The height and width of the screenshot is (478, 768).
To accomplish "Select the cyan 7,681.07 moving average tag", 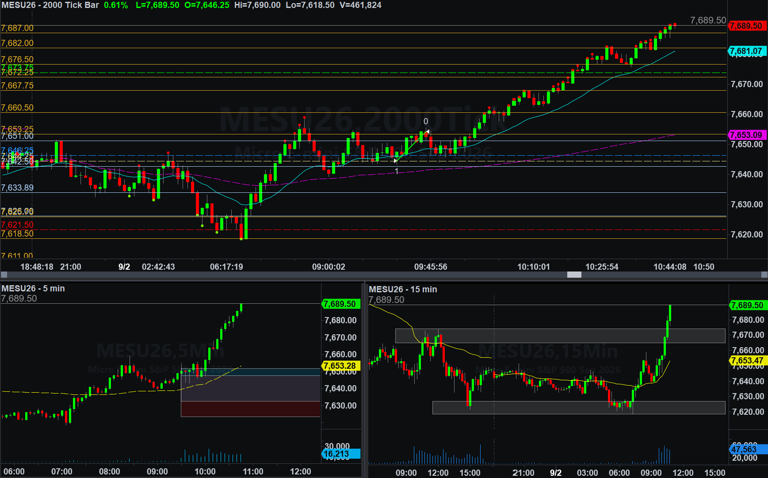I will (747, 51).
